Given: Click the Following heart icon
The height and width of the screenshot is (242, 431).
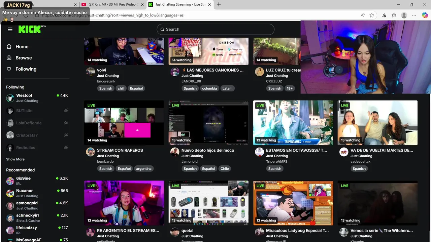Looking at the screenshot, I should (x=9, y=69).
